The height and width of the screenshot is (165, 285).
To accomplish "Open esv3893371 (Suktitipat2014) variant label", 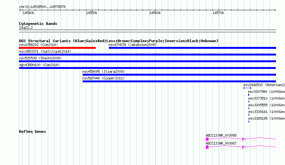I will point(45,51).
